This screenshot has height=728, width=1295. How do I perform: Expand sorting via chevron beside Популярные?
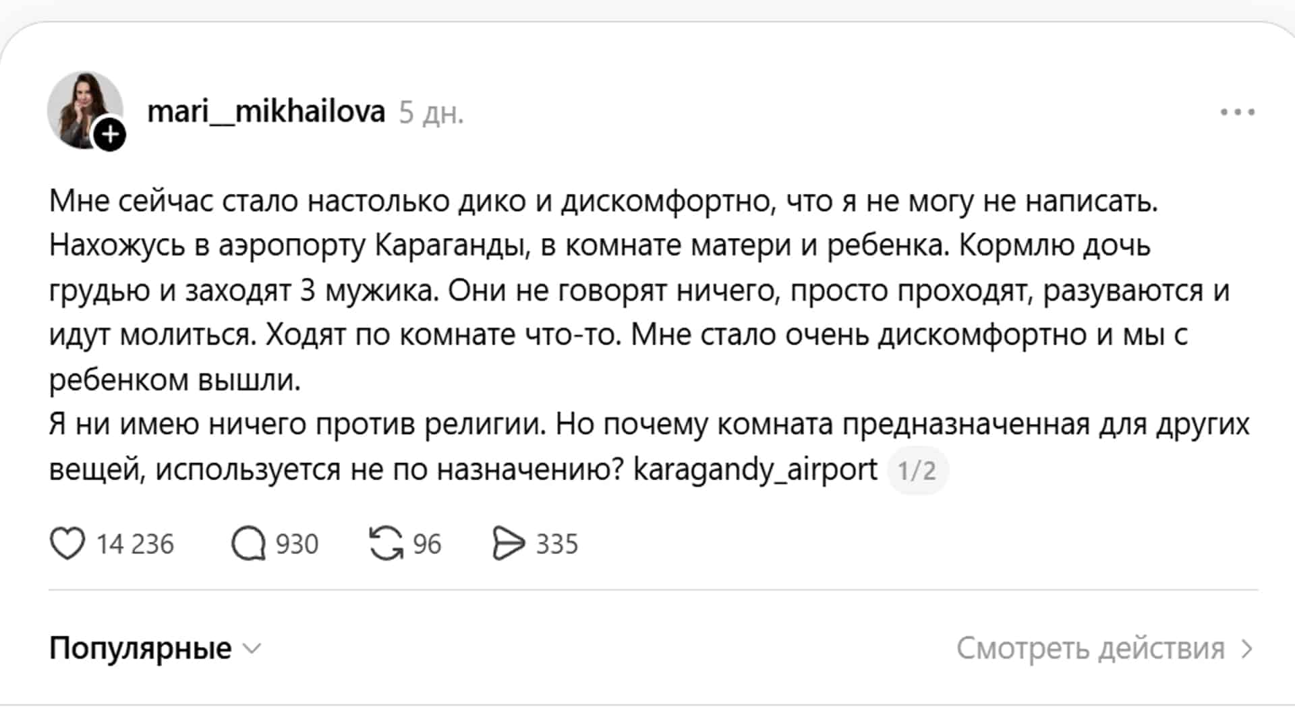252,648
